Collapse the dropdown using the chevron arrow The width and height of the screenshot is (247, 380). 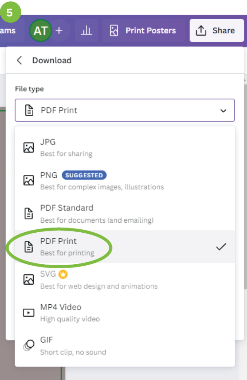pos(223,111)
